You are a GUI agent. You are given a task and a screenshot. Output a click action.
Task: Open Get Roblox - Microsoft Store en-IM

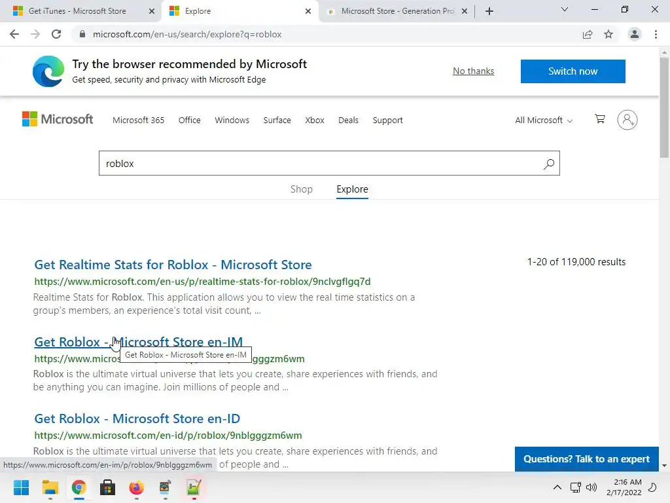[138, 342]
